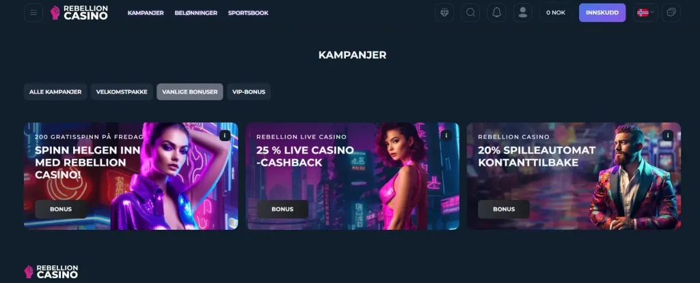This screenshot has width=700, height=283.
Task: Open the notifications bell icon
Action: point(496,12)
